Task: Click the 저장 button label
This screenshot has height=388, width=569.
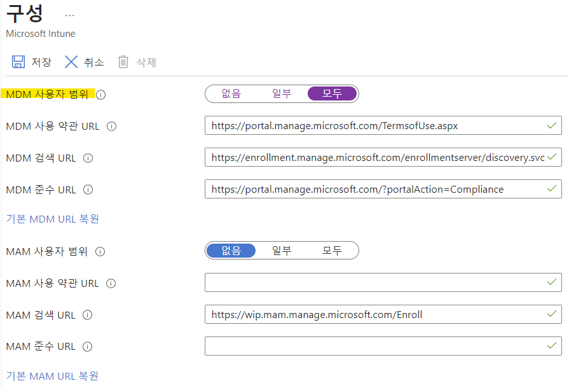Action: (41, 62)
